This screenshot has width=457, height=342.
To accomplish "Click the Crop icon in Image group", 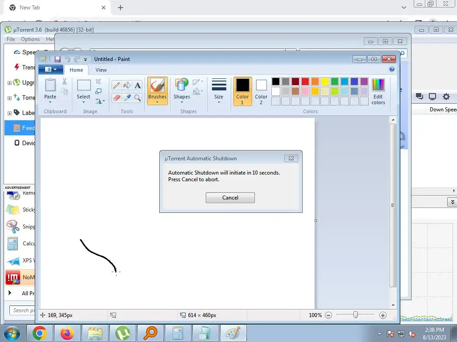I will [99, 81].
